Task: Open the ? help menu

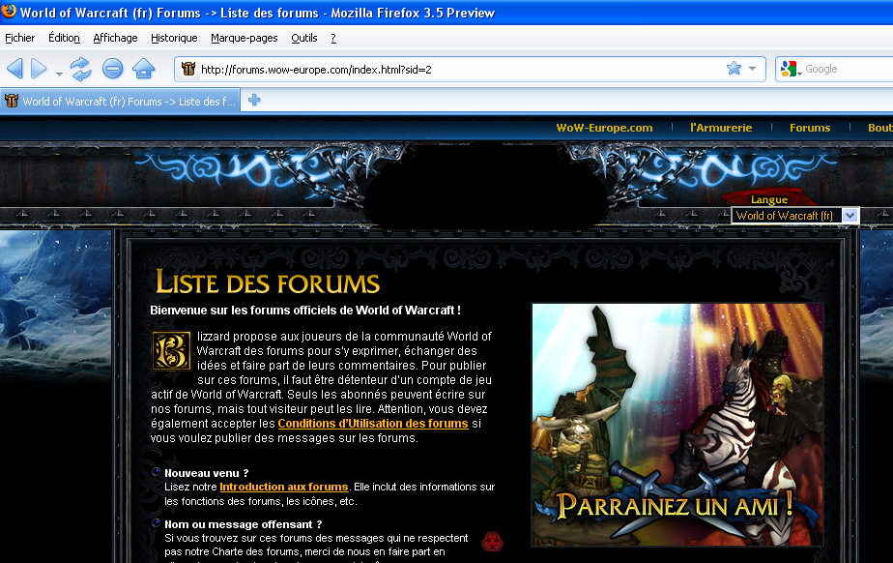Action: [x=333, y=38]
